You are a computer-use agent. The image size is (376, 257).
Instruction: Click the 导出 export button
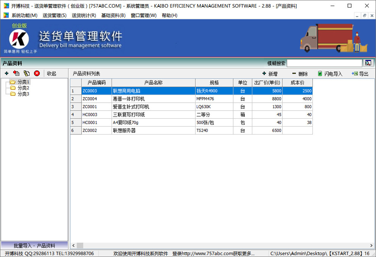point(360,74)
